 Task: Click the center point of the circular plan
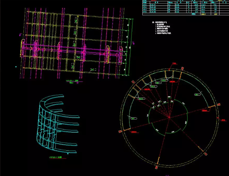[x=169, y=117]
